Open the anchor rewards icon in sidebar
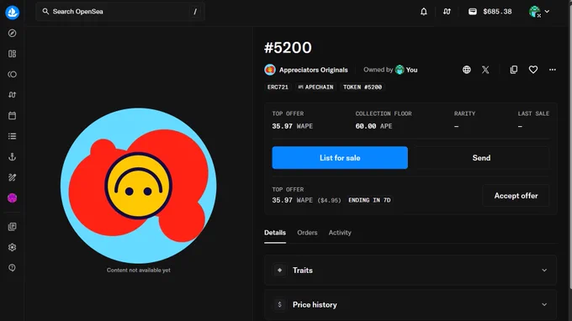572x321 pixels. [x=12, y=157]
